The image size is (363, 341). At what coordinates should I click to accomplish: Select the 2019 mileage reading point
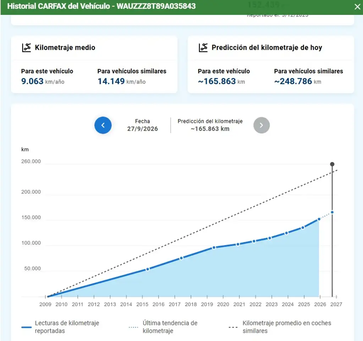pyautogui.click(x=214, y=248)
